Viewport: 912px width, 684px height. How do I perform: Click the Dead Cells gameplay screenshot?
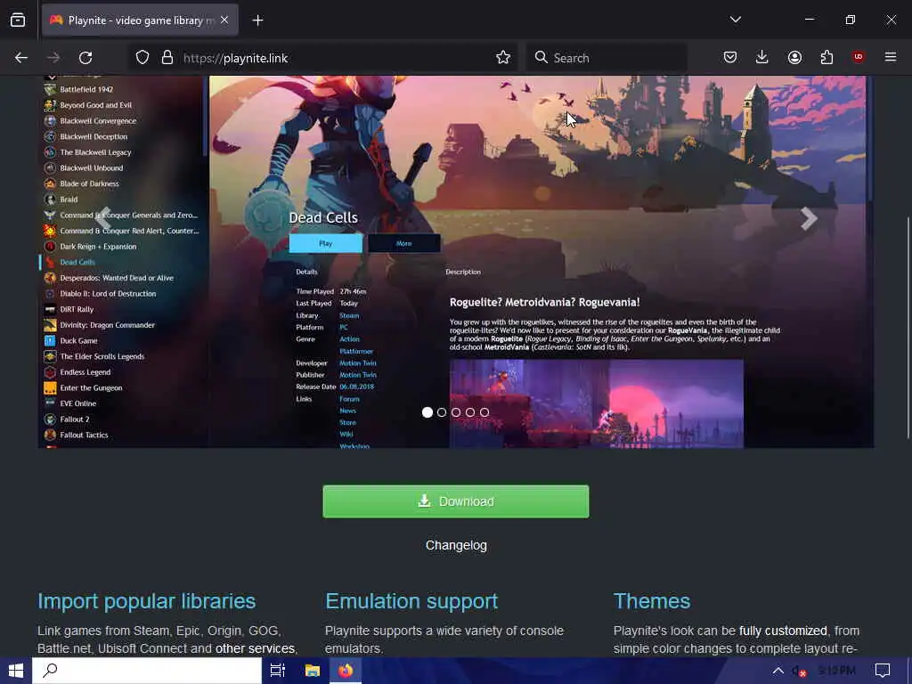[x=596, y=403]
